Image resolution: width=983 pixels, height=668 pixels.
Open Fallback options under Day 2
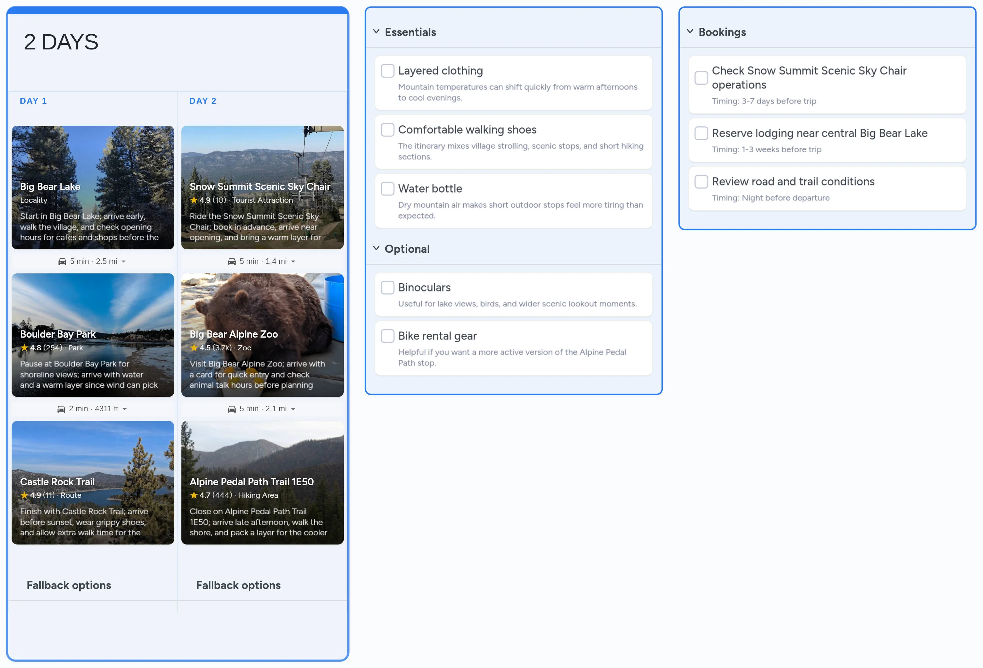tap(238, 585)
